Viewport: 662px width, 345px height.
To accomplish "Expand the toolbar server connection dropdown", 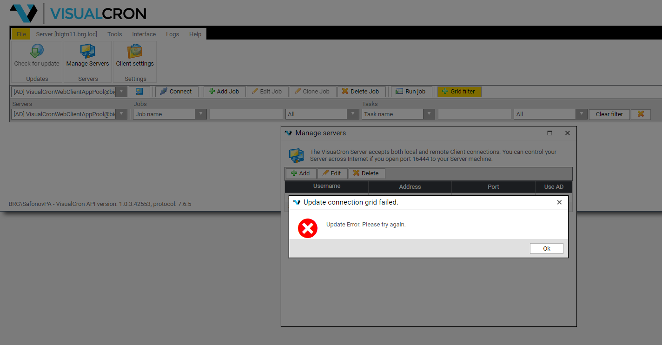I will 121,92.
